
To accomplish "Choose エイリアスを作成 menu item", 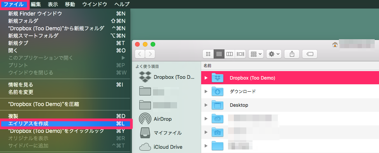I will tap(65, 123).
